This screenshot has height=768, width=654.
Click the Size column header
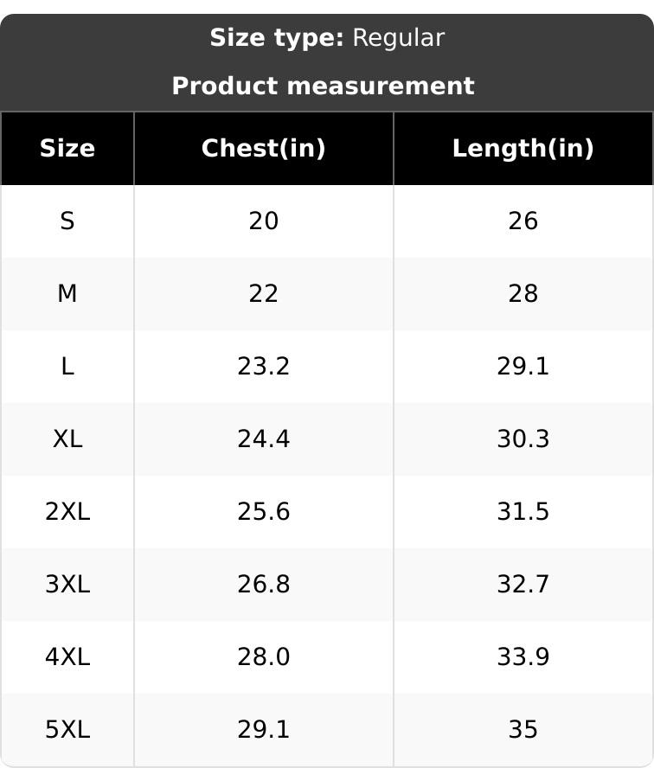point(67,149)
